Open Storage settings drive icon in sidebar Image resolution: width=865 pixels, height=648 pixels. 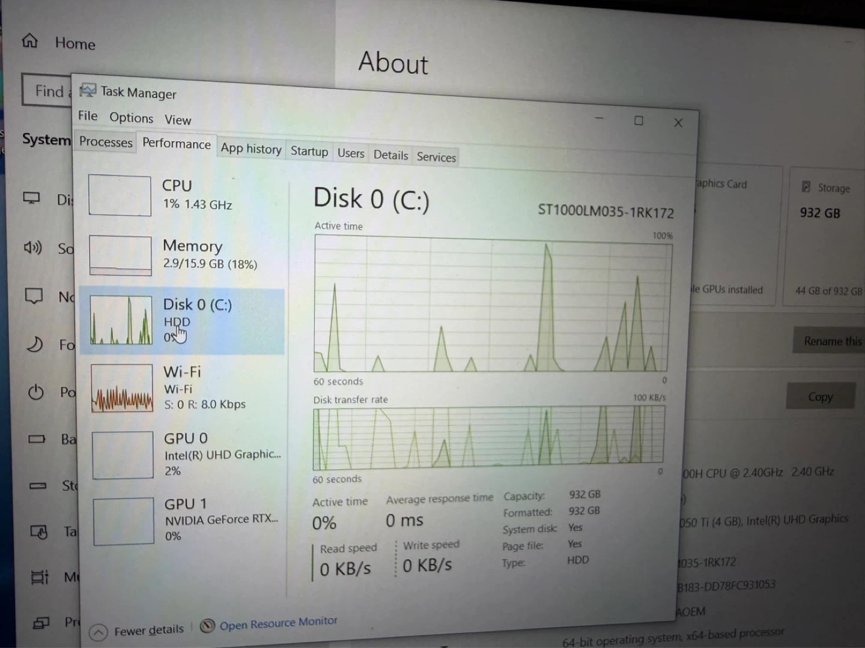click(38, 485)
